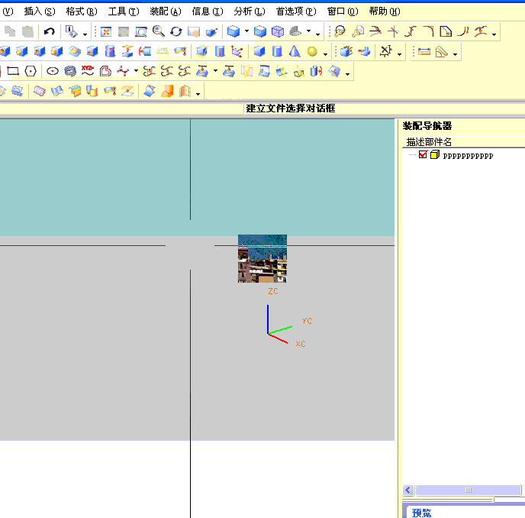525x518 pixels.
Task: Click the Information properties icon
Action: pyautogui.click(x=71, y=31)
